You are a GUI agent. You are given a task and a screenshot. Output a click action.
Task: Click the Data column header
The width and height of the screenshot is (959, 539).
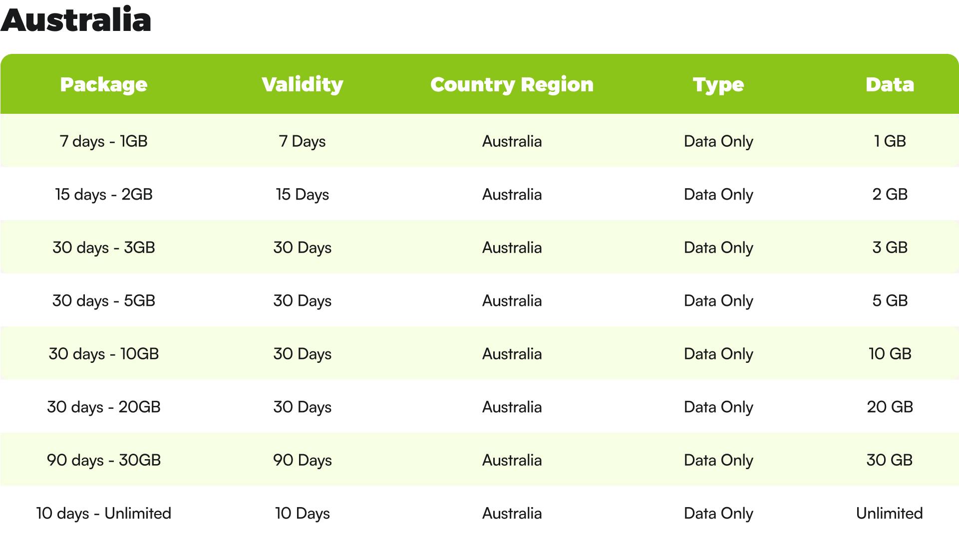pyautogui.click(x=890, y=84)
